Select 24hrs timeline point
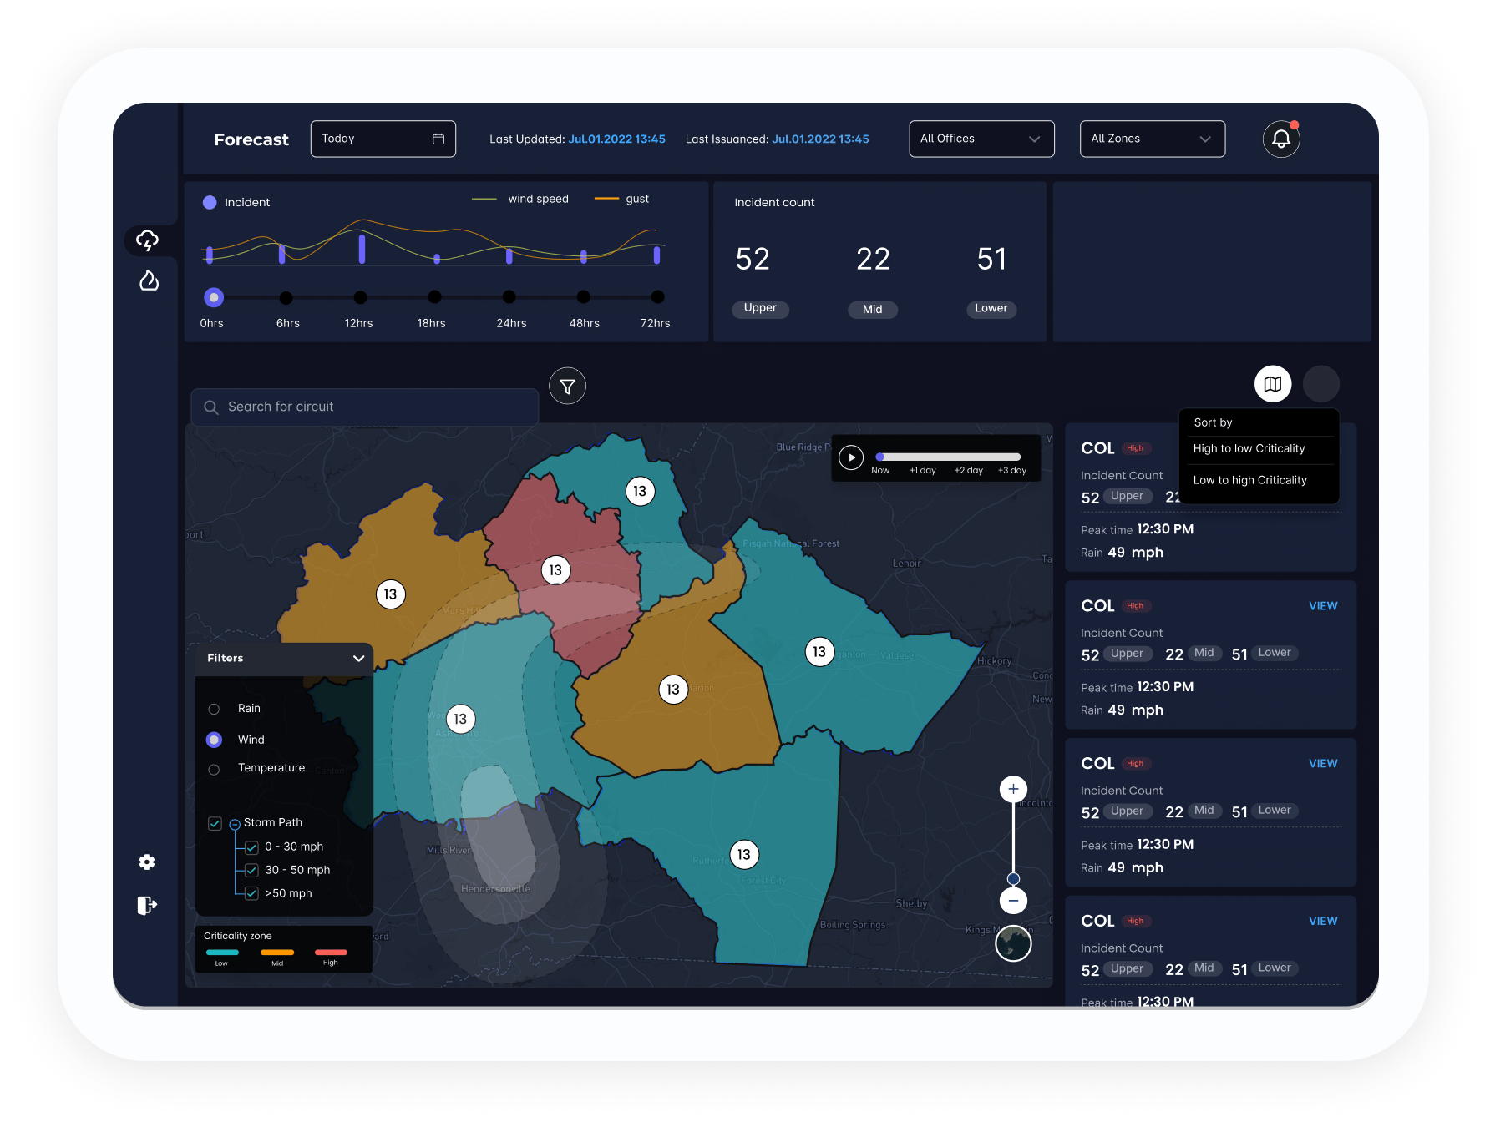The width and height of the screenshot is (1485, 1127). [509, 297]
